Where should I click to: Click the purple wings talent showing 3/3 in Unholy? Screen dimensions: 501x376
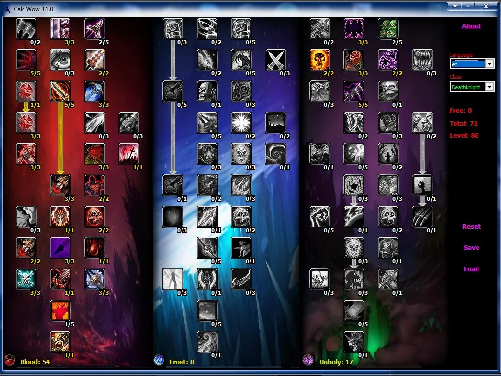(354, 28)
